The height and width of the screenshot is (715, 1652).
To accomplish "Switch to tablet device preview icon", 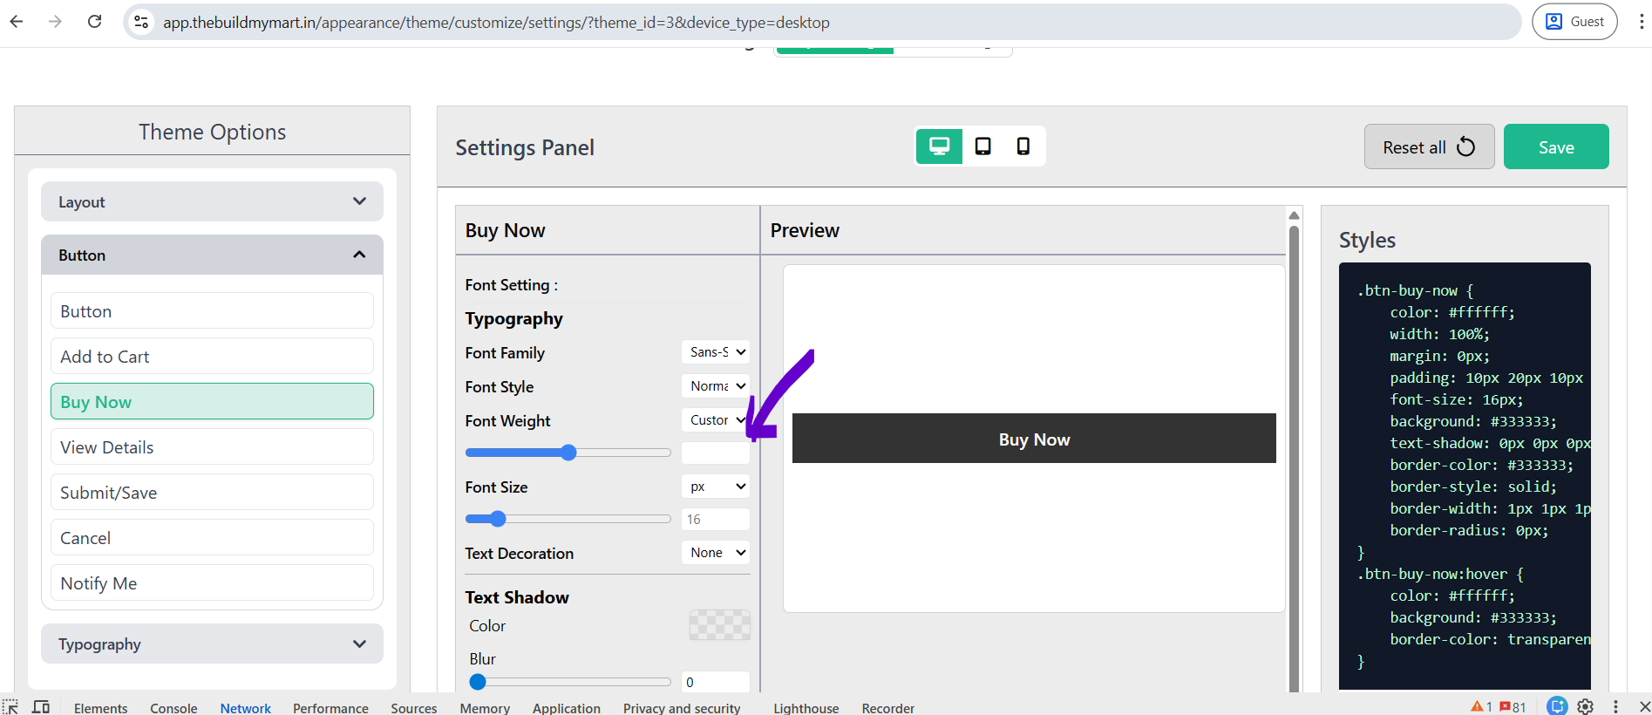I will coord(982,146).
